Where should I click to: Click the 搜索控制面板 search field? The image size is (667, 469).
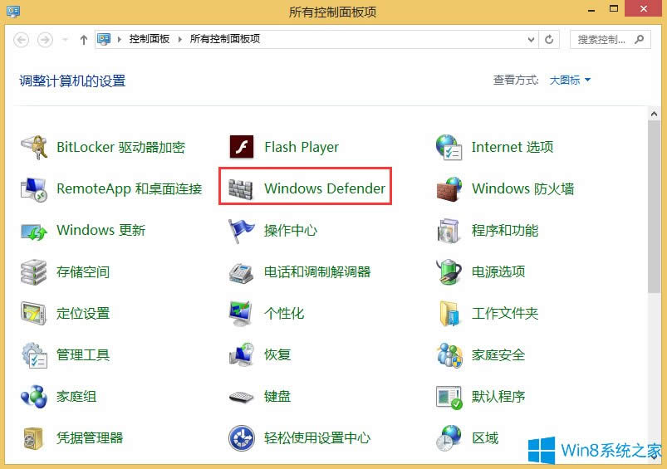tap(601, 39)
